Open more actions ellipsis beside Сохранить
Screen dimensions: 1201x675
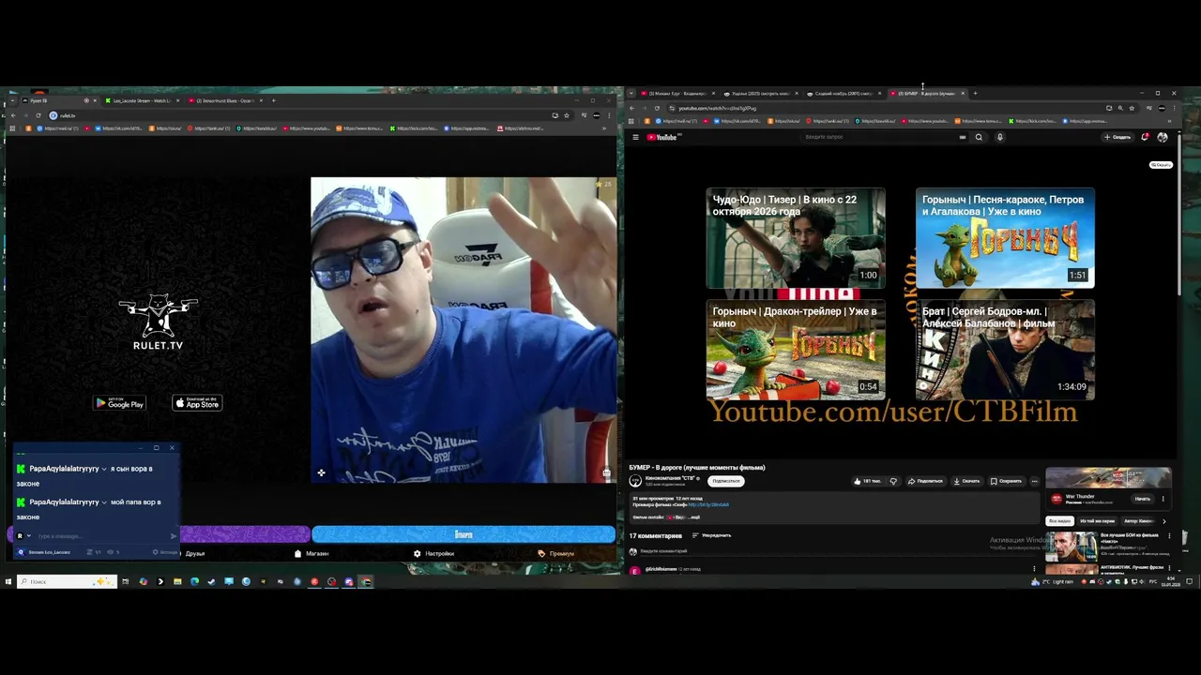tap(1035, 481)
